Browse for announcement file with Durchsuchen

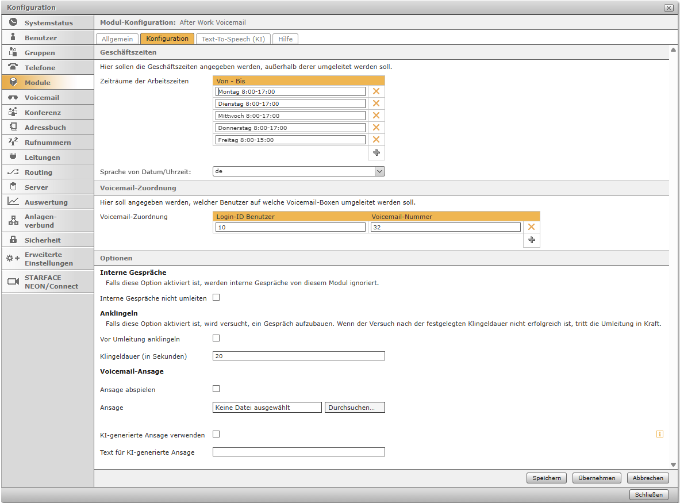354,408
